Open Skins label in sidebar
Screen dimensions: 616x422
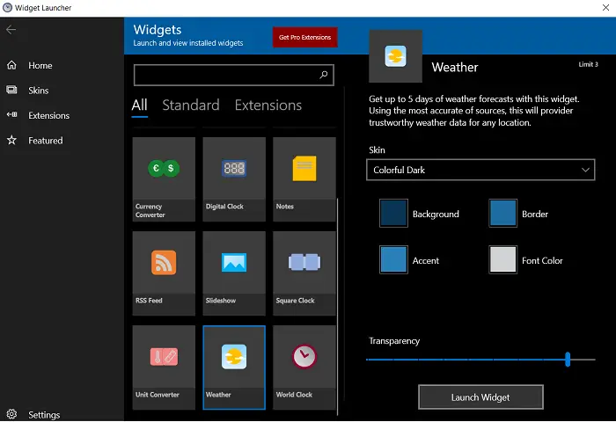click(39, 91)
